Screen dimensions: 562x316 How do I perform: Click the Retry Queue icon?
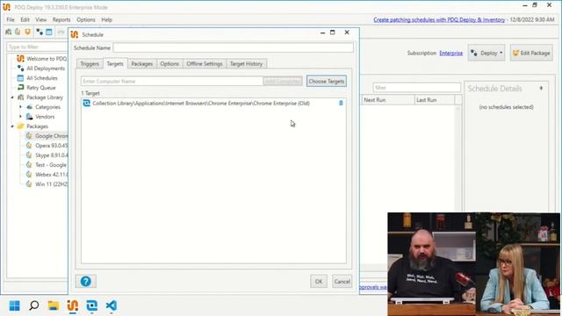[x=20, y=88]
